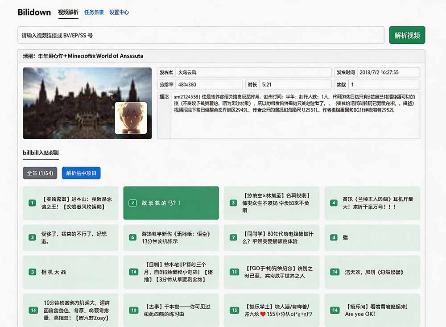The height and width of the screenshot is (327, 446).
Task: Toggle the card mentioning 你可见过
Action: pos(171,310)
